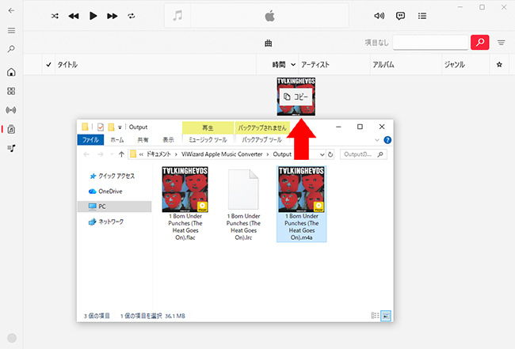Open recent locations dropdown in Explorer
The height and width of the screenshot is (349, 515).
pyautogui.click(x=112, y=154)
